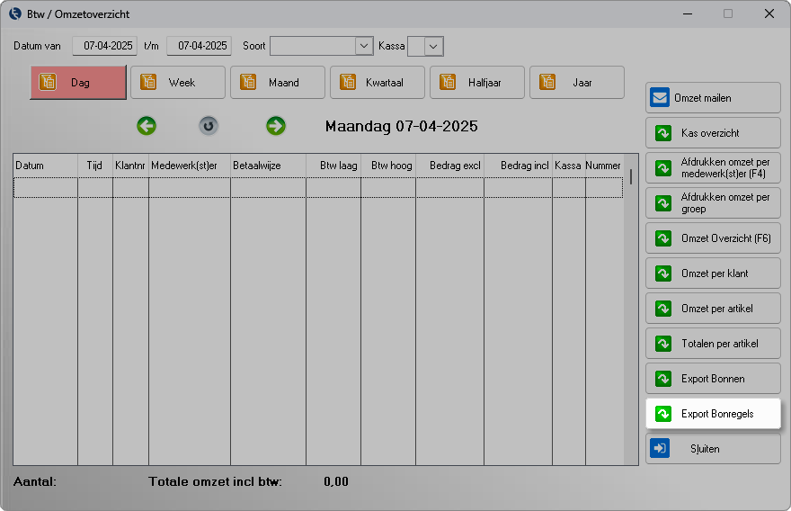Click the green icon of Export Bonregels
Screen dimensions: 791x511
(663, 414)
